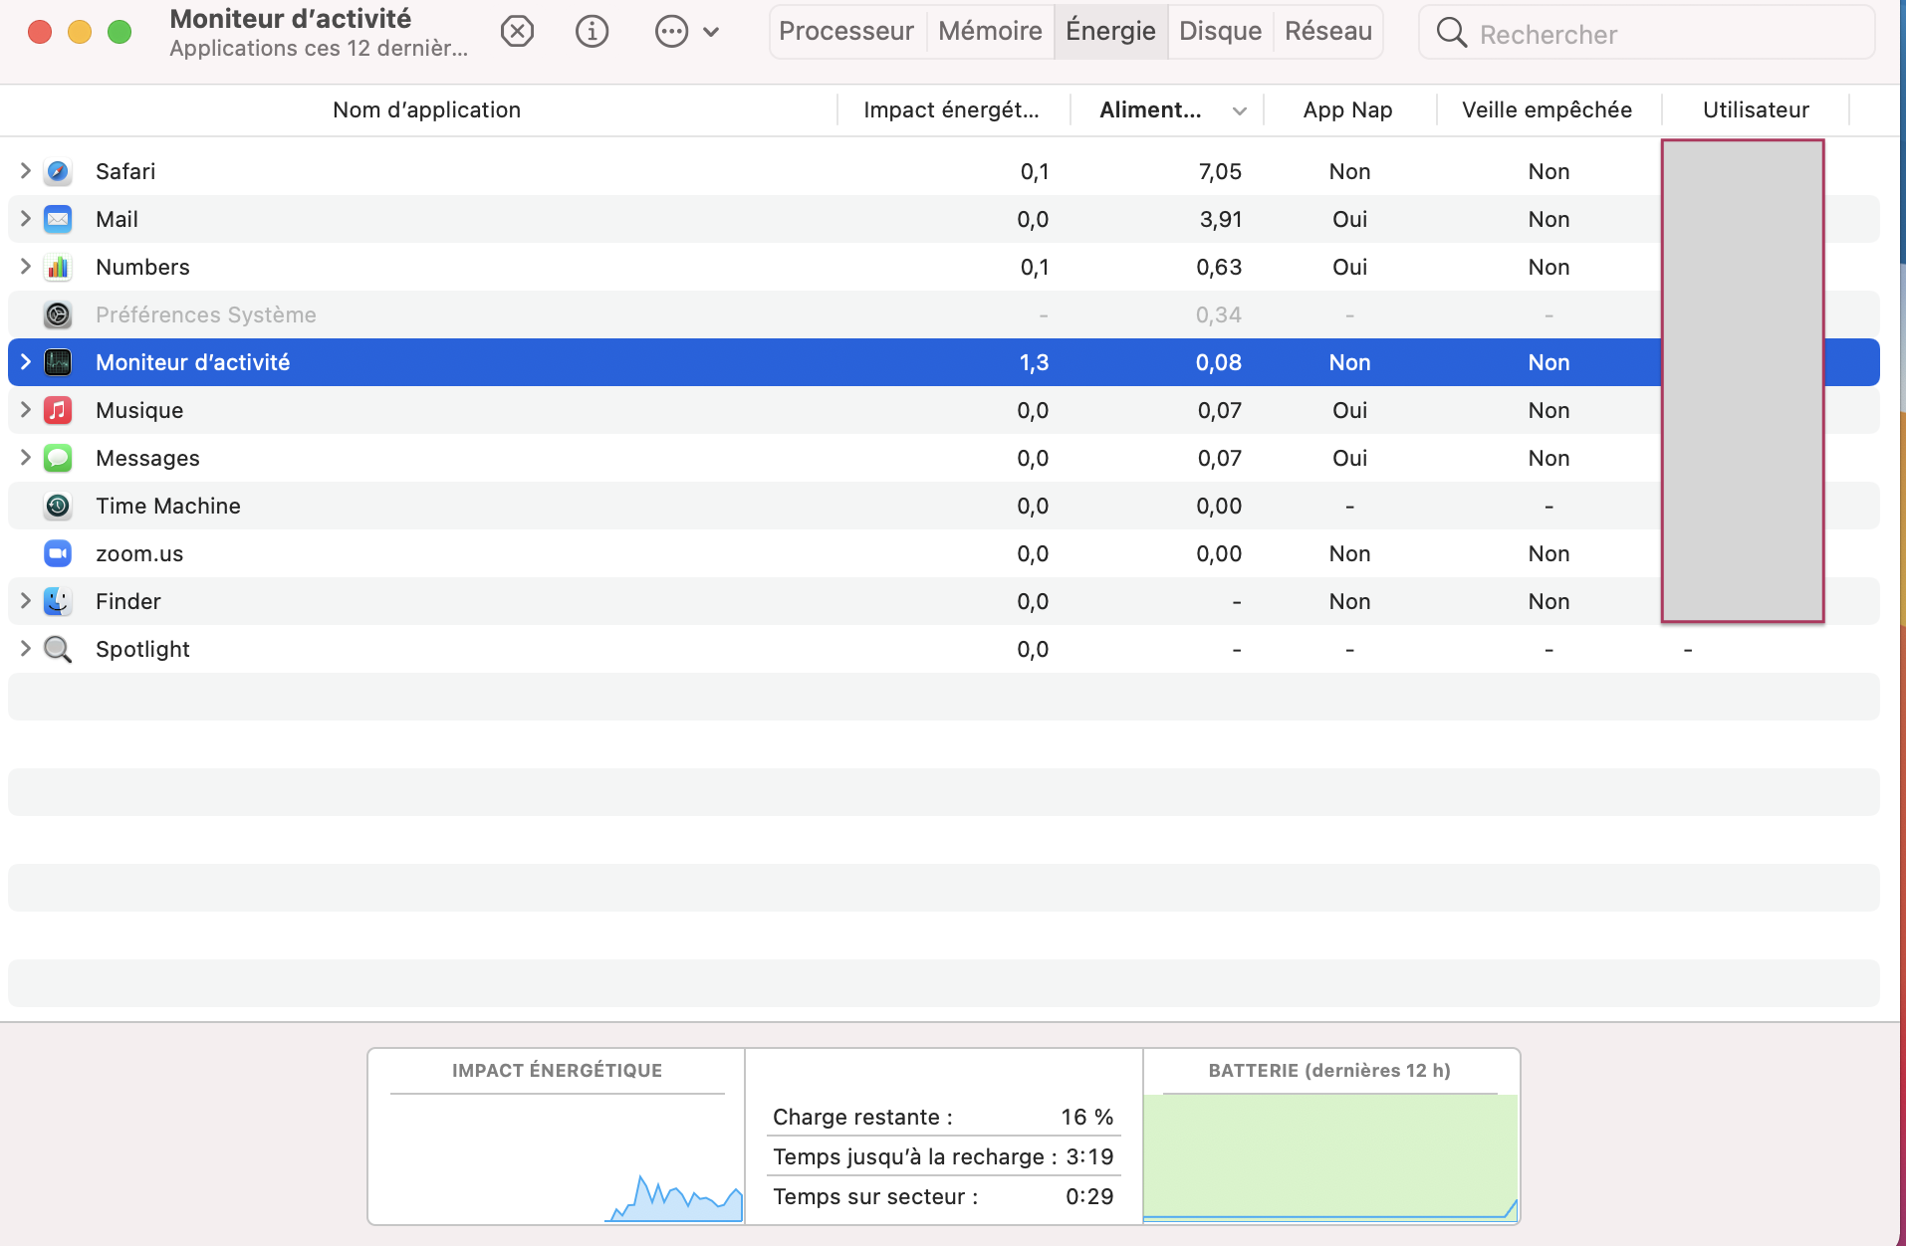The height and width of the screenshot is (1246, 1906).
Task: Sort by App Nap column header
Action: point(1347,110)
